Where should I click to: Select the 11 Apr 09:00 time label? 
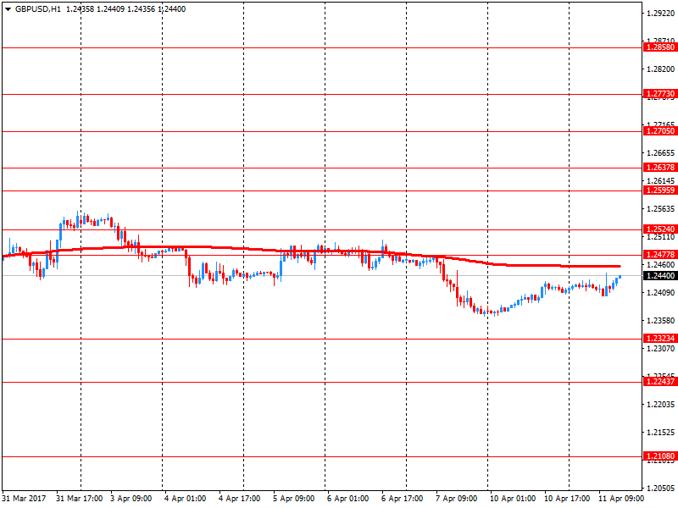(x=621, y=499)
